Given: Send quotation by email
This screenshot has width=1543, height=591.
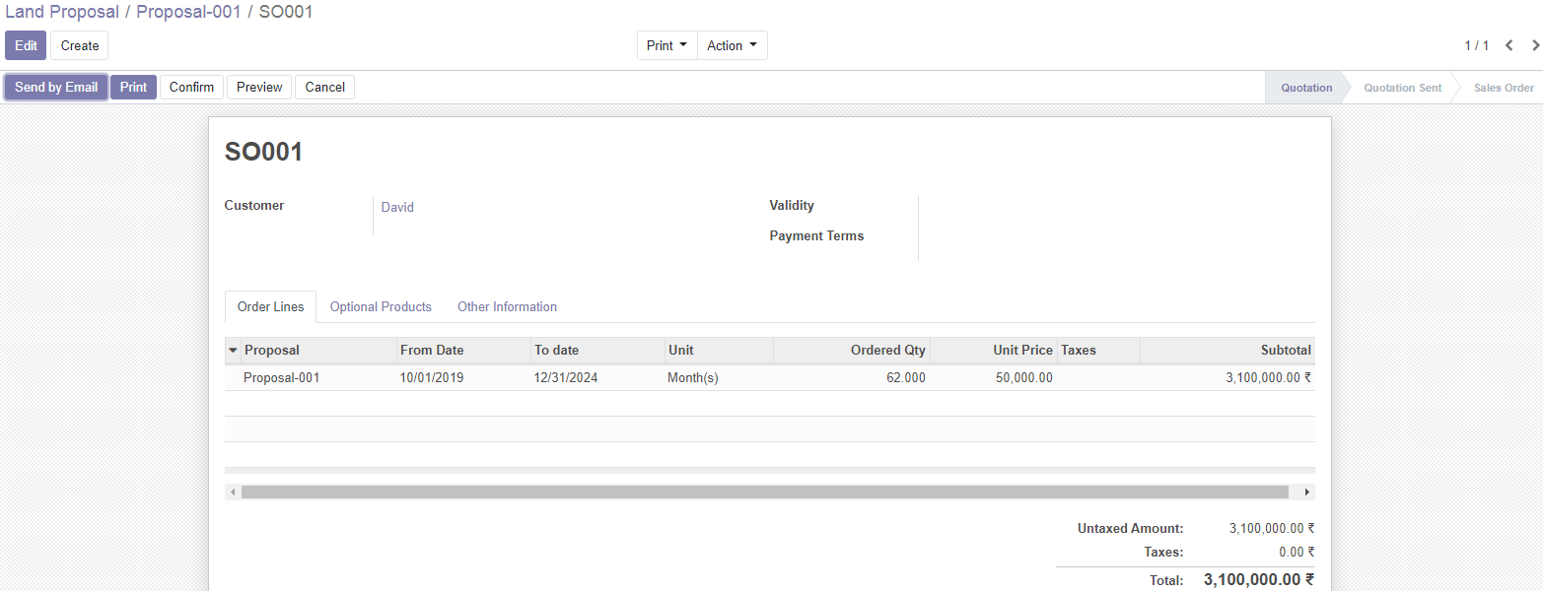Looking at the screenshot, I should pos(56,88).
